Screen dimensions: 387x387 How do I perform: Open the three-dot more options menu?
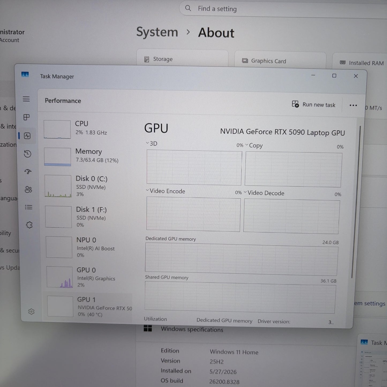pos(353,106)
